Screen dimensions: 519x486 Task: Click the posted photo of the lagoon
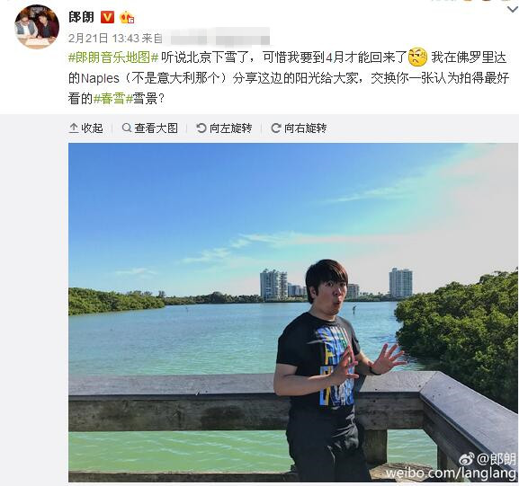[x=293, y=313]
